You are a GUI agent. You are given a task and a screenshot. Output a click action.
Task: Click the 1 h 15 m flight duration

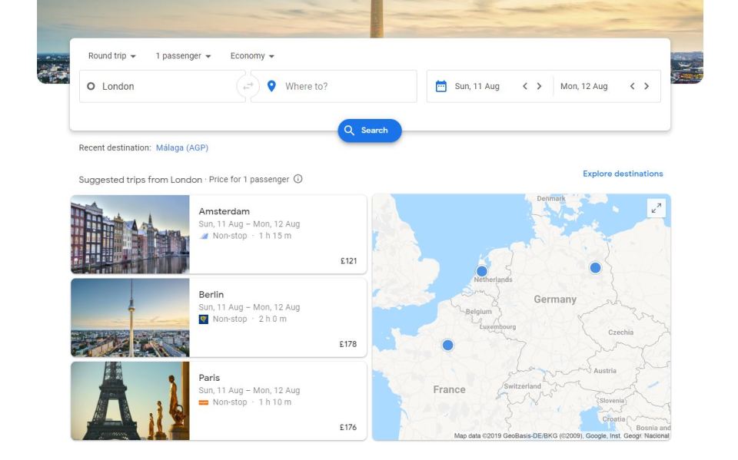tap(275, 236)
